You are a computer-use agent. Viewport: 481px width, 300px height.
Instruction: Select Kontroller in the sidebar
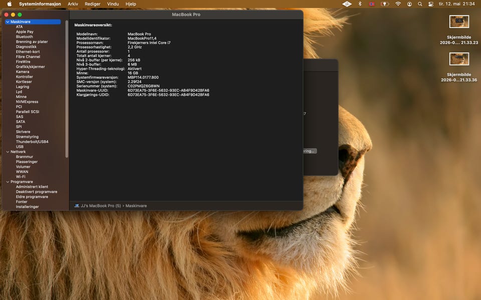(24, 77)
